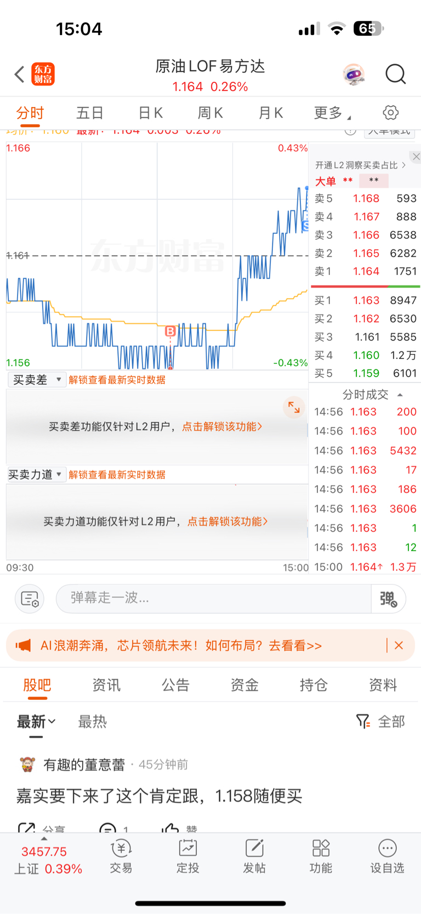Open the 全部 filter funnel icon
Image resolution: width=421 pixels, height=914 pixels.
(x=362, y=721)
